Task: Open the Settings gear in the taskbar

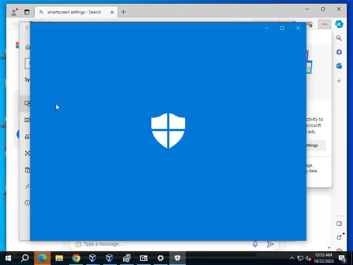Action: pyautogui.click(x=161, y=258)
